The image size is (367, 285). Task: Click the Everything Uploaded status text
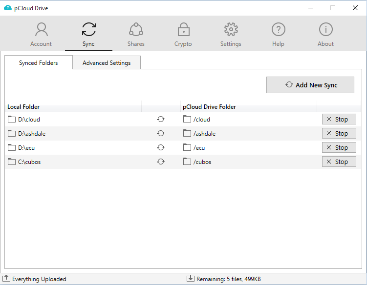pos(39,279)
